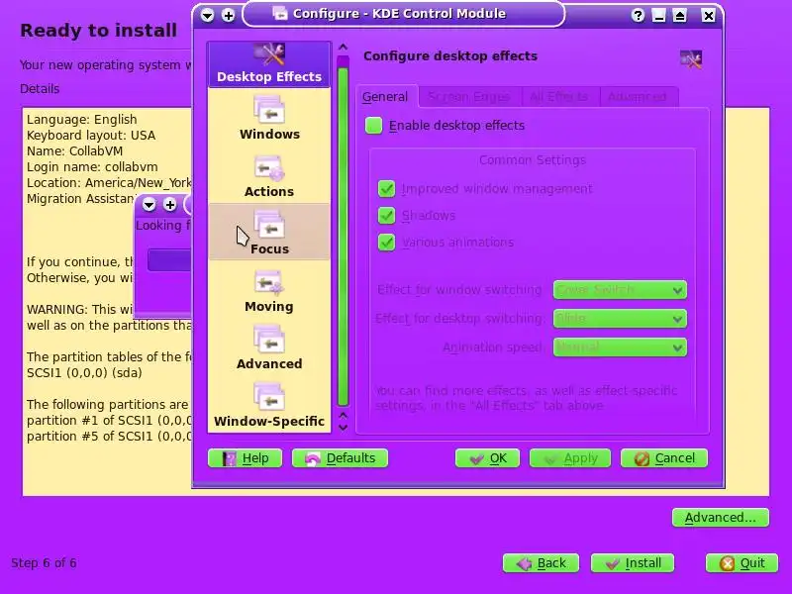The image size is (792, 594).
Task: Click the shade button in Configure titlebar
Action: point(680,16)
